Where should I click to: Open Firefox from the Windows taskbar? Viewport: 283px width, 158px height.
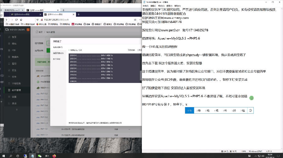(54, 155)
